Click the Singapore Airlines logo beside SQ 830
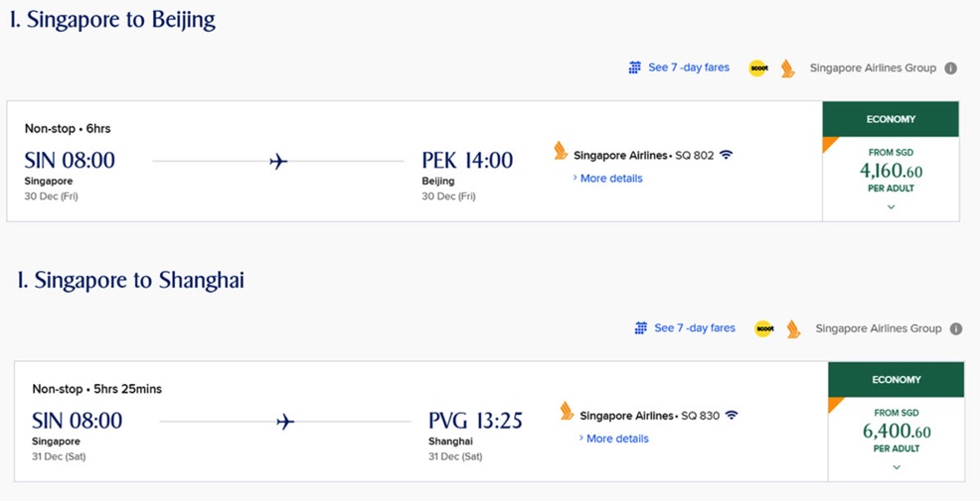The width and height of the screenshot is (980, 501). 567,411
